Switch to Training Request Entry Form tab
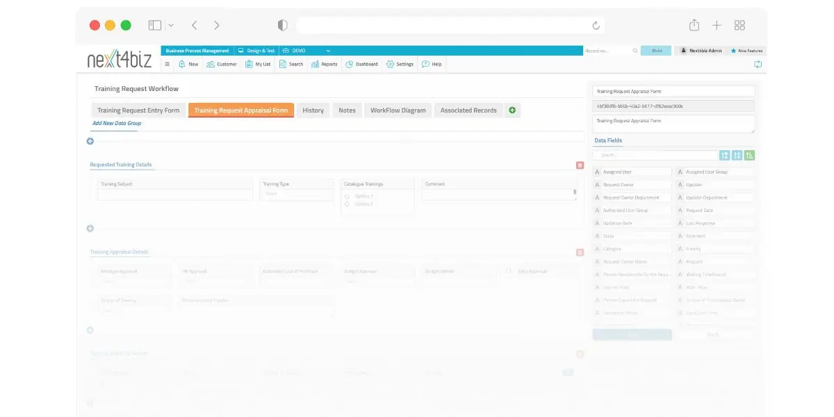Image resolution: width=834 pixels, height=417 pixels. [x=138, y=111]
